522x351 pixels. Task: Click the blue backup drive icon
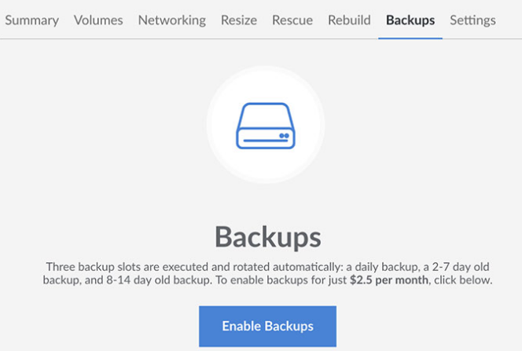[265, 124]
